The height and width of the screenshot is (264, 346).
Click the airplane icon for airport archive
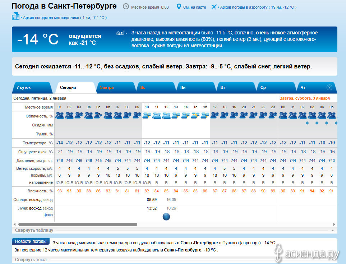pyautogui.click(x=214, y=7)
